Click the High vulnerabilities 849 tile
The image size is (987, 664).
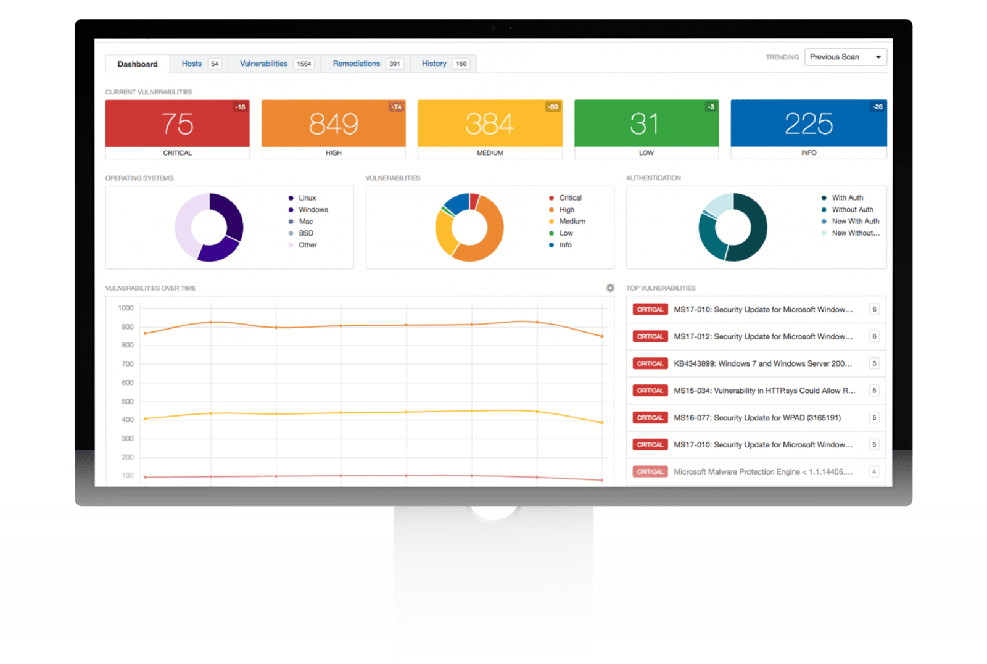pos(333,124)
